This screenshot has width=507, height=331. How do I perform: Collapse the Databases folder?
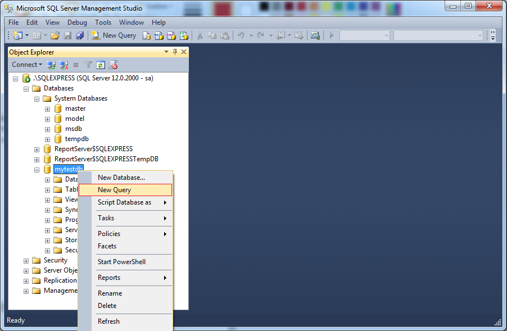point(26,89)
